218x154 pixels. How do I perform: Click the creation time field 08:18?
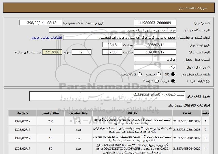click(112, 45)
